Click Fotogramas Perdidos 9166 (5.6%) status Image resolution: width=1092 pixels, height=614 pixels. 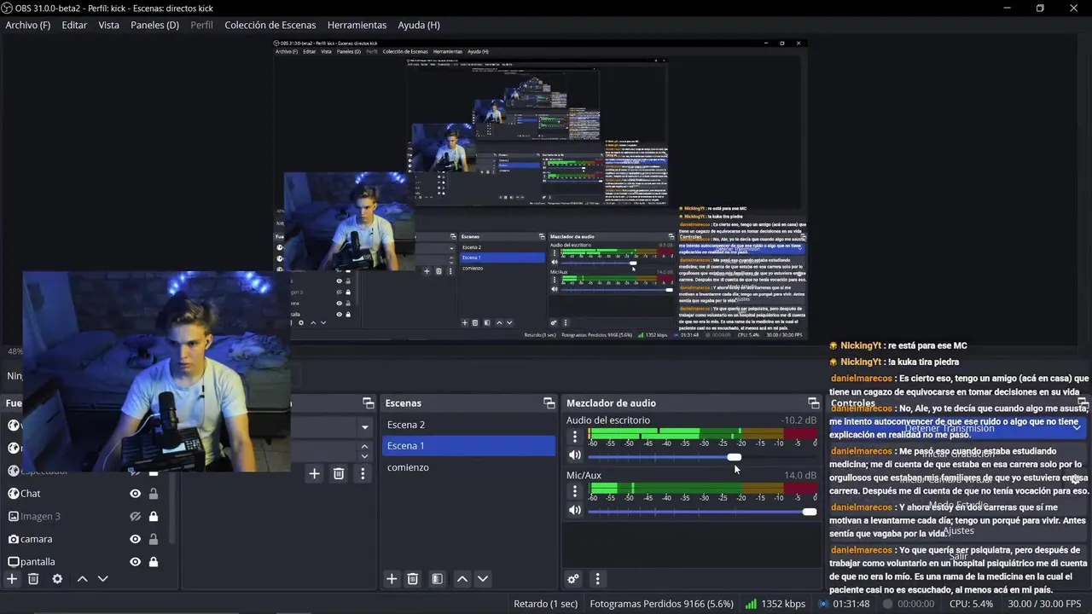[x=661, y=604]
